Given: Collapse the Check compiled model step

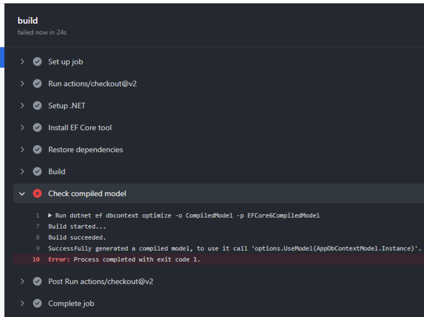Looking at the screenshot, I should click(22, 194).
